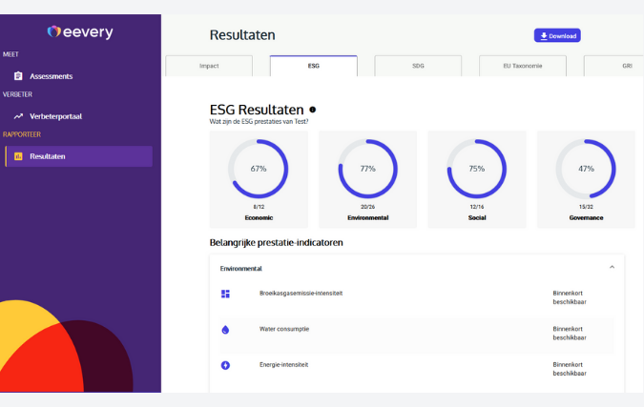Switch to the Impact tab
The height and width of the screenshot is (407, 644).
pyautogui.click(x=209, y=66)
